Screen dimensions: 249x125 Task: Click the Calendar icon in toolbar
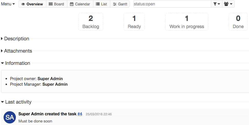pyautogui.click(x=72, y=4)
